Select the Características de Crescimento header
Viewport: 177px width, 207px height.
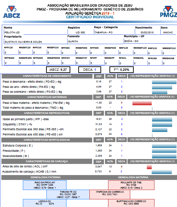(47, 76)
